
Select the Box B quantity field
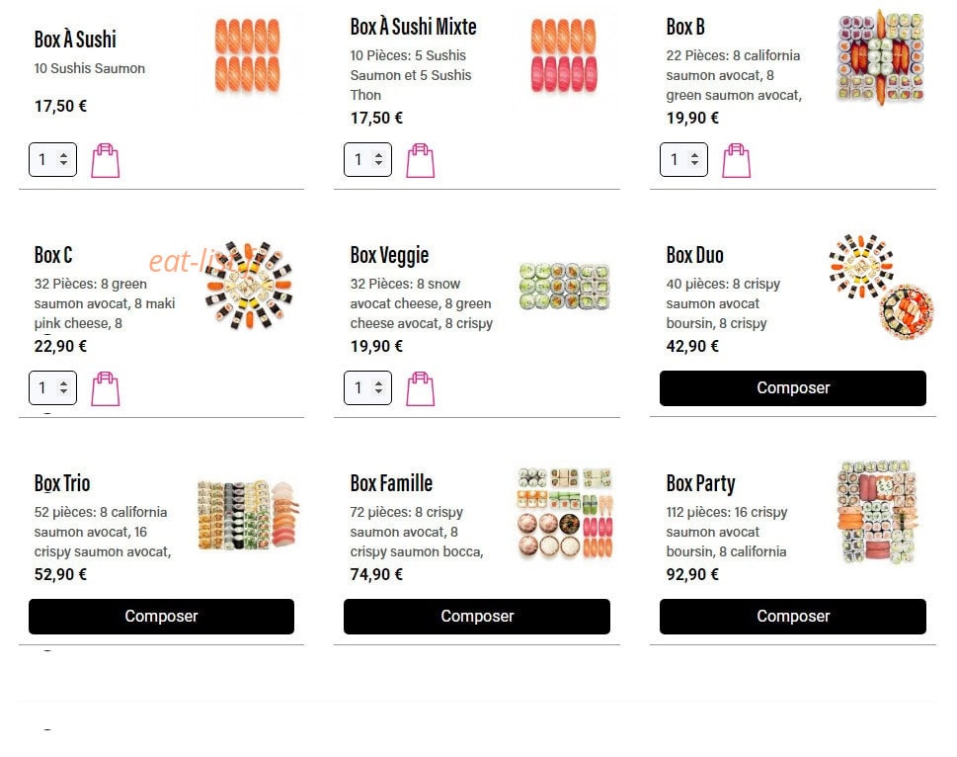pyautogui.click(x=683, y=159)
